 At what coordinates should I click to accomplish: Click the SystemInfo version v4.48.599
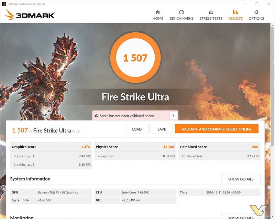click(x=45, y=200)
